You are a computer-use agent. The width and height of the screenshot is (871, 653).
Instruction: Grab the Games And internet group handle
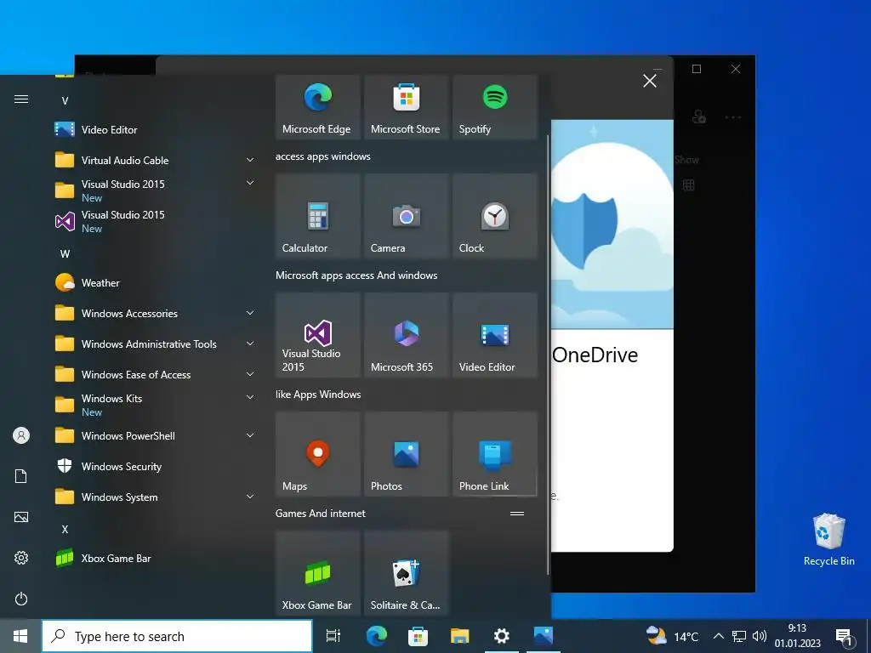click(517, 514)
